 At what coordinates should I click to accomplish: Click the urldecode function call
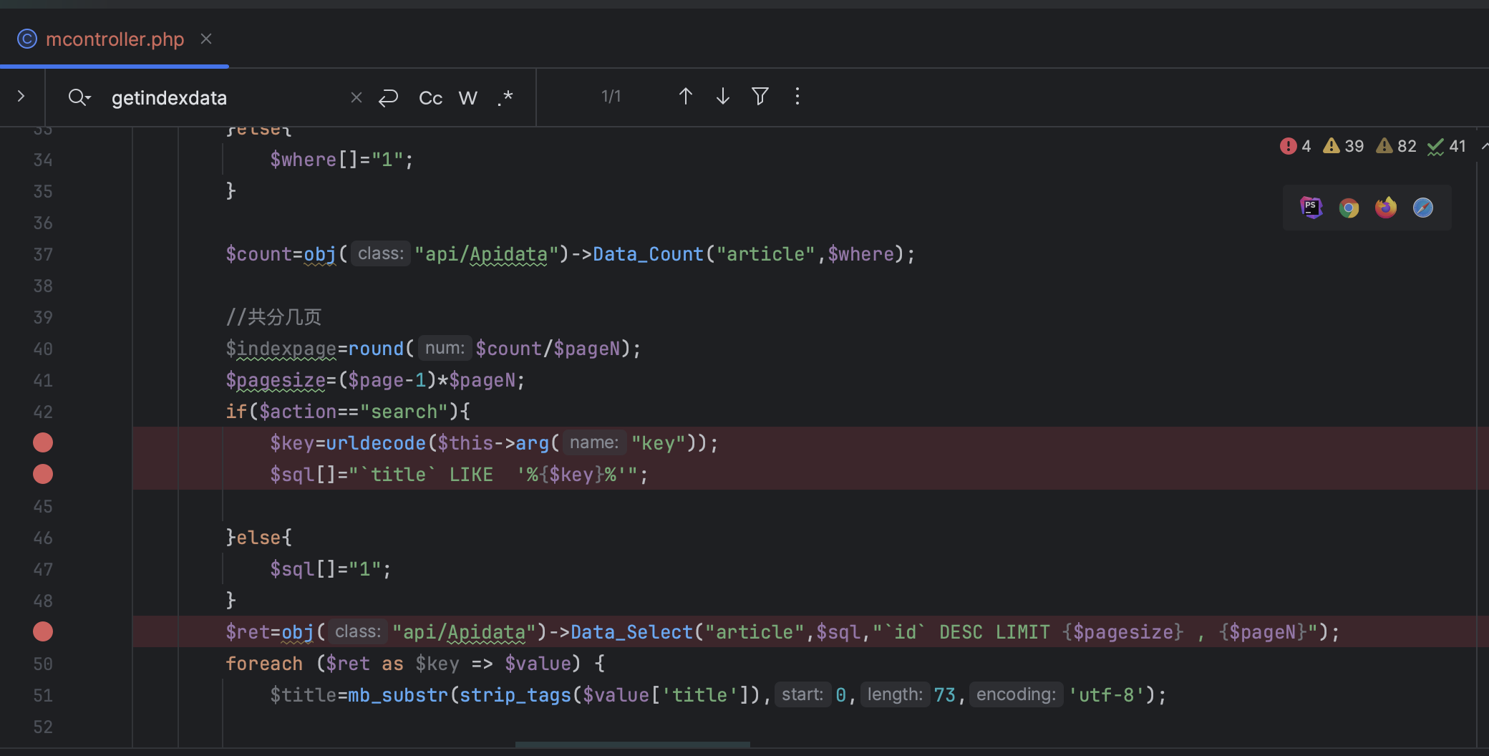[x=376, y=443]
